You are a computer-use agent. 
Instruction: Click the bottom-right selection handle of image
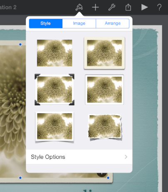pyautogui.click(x=108, y=178)
